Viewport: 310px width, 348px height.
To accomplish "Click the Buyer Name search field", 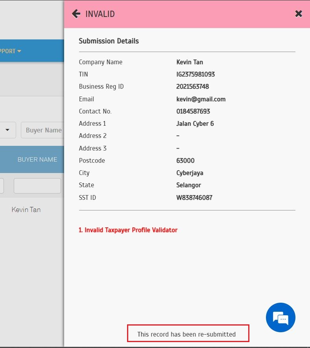I will pos(43,130).
